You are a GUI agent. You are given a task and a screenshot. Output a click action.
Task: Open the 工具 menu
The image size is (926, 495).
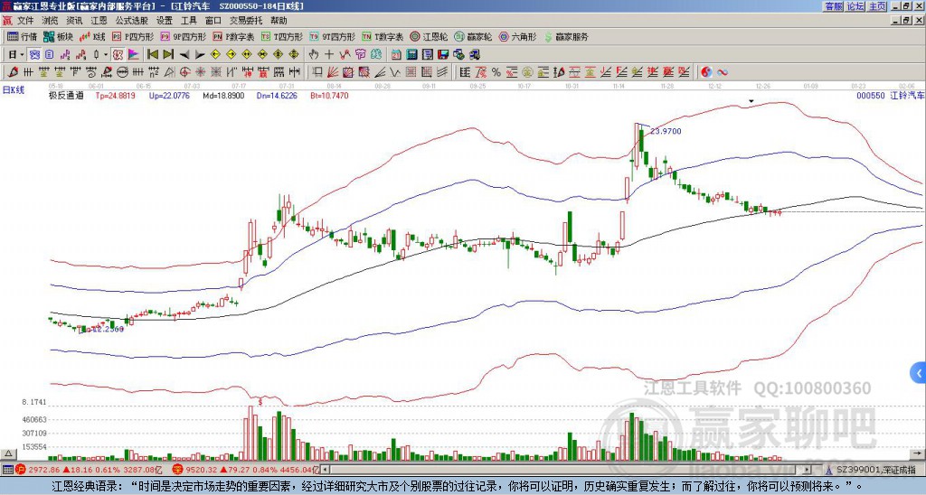click(189, 21)
